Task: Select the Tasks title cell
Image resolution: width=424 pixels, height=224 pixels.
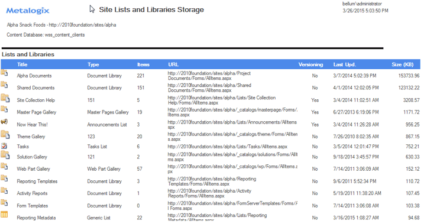Action: pos(22,147)
